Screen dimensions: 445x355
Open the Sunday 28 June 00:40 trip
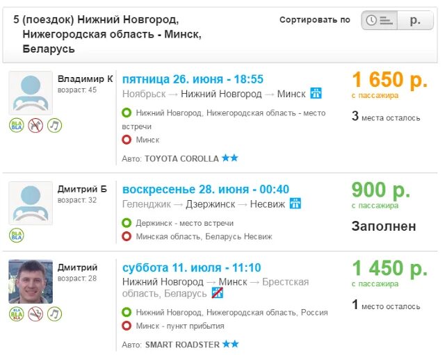pos(205,189)
